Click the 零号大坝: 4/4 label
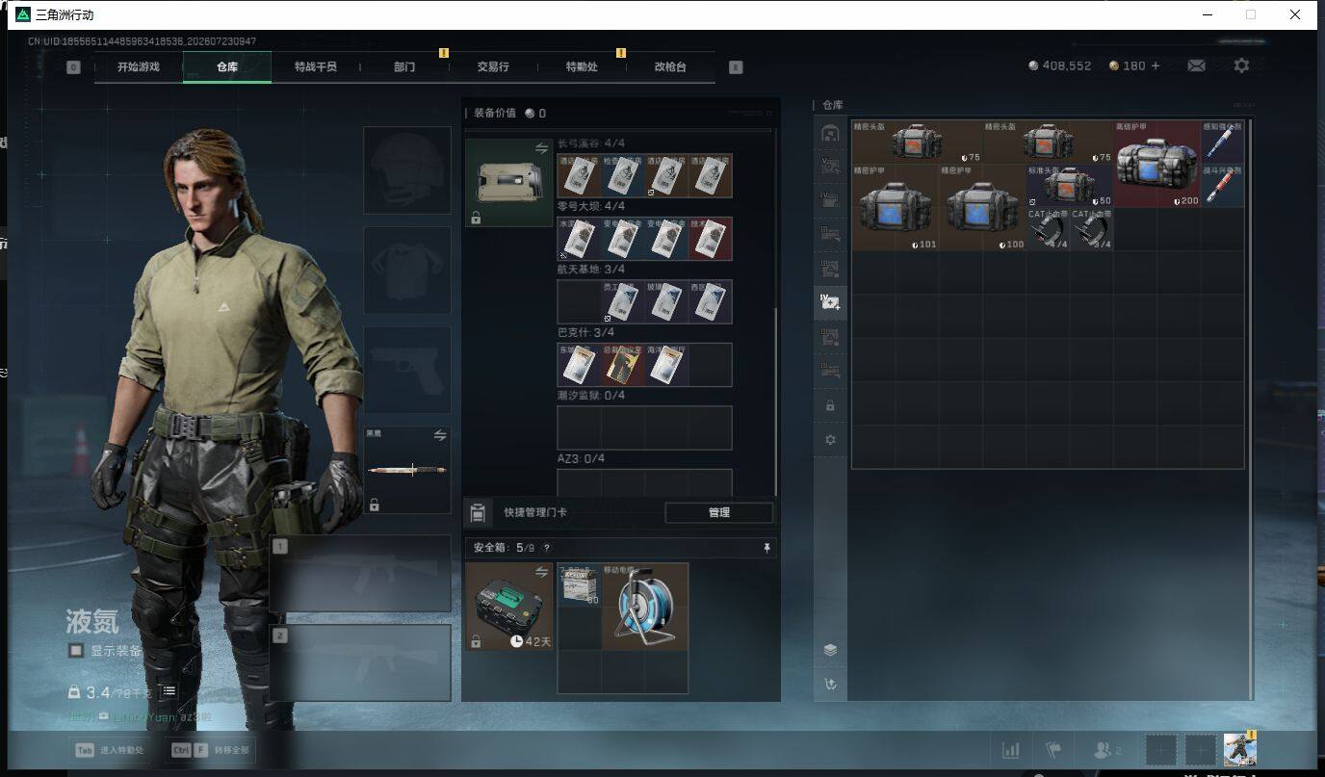 (591, 206)
